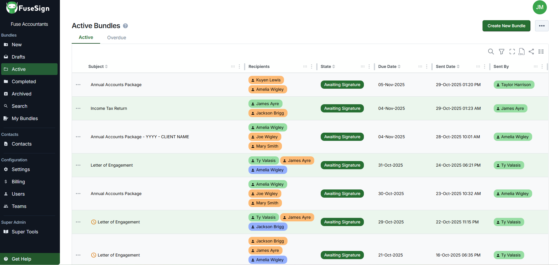Expand the more options button beside Create New Bundle

(x=542, y=26)
